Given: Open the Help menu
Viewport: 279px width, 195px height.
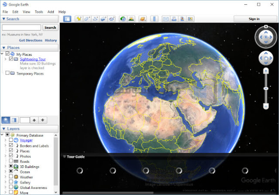Looking at the screenshot, I should pos(62,12).
